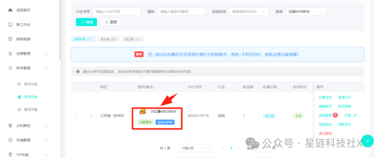Open 消息管理 with the red badge
This screenshot has width=374, height=158.
click(x=325, y=115)
